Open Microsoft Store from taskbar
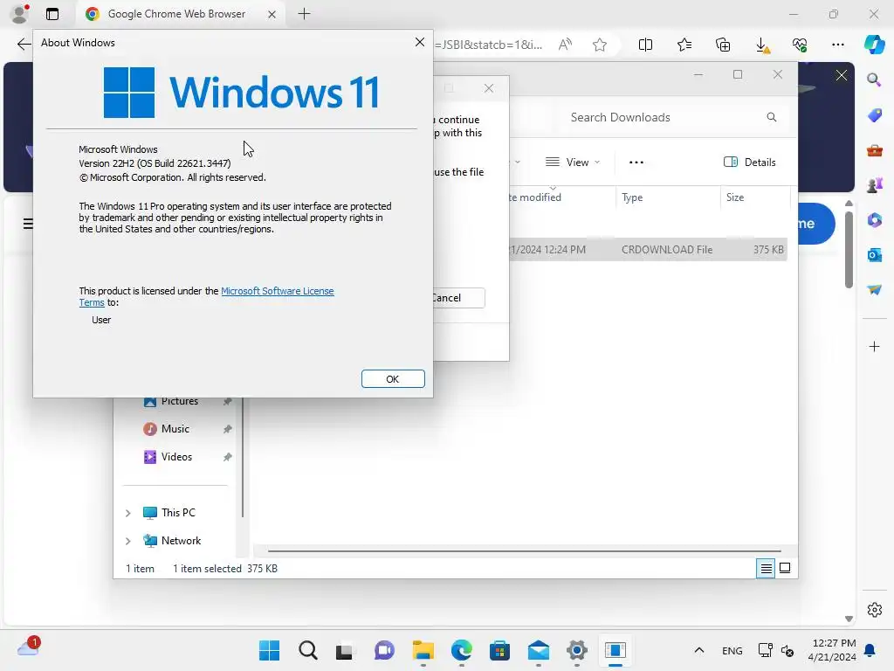This screenshot has width=894, height=671. click(500, 650)
